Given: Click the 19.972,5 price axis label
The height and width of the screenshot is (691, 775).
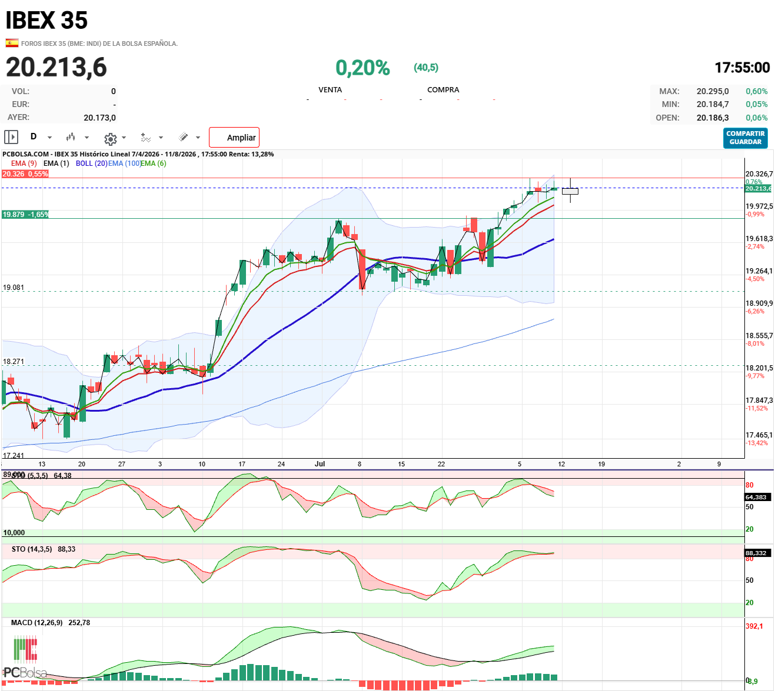Looking at the screenshot, I should pos(759,206).
